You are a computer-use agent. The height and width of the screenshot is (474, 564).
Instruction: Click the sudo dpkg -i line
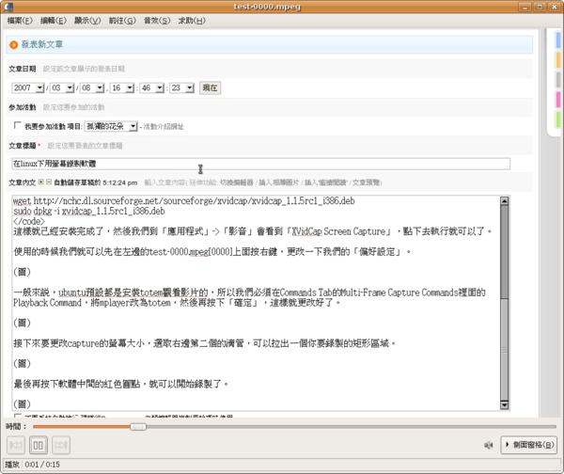(89, 211)
